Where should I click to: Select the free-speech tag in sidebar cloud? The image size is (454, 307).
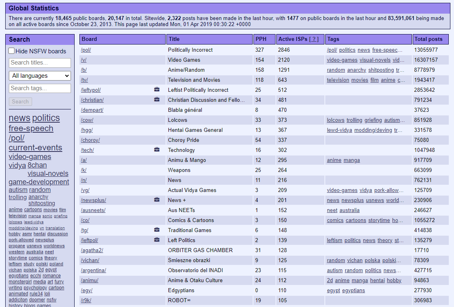(x=31, y=128)
